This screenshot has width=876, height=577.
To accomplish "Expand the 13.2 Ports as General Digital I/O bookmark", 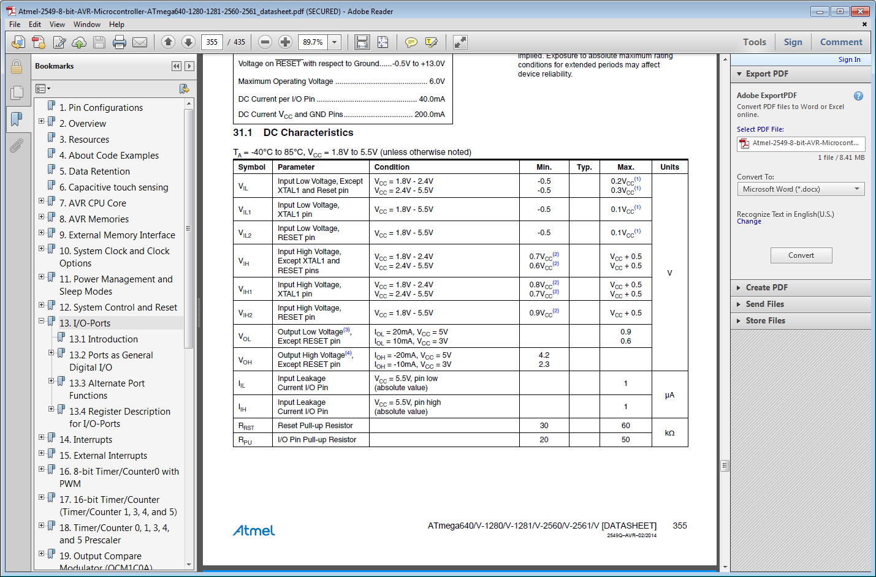I will click(x=51, y=353).
